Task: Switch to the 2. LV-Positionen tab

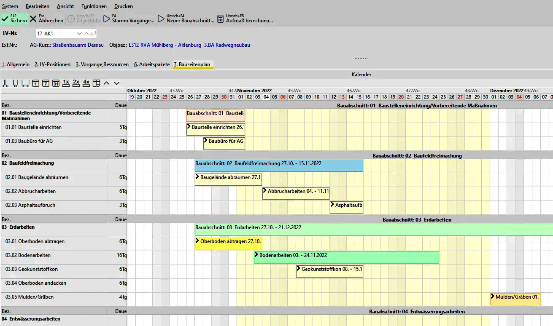Action: click(x=52, y=64)
